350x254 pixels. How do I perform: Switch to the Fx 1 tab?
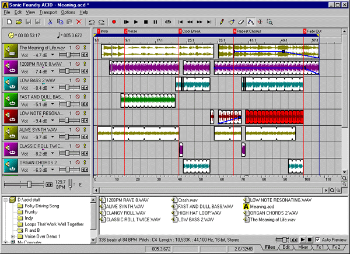320,247
